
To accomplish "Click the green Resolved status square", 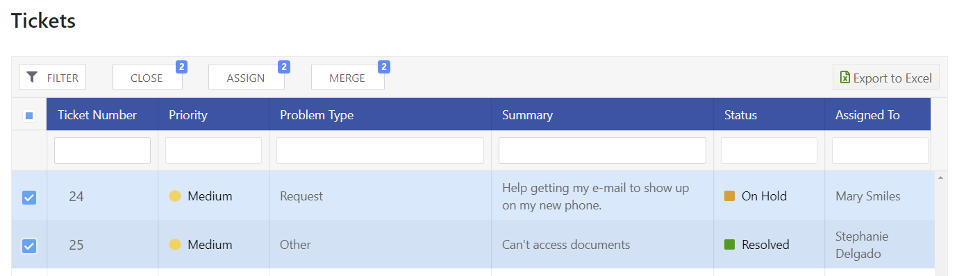I will (729, 245).
